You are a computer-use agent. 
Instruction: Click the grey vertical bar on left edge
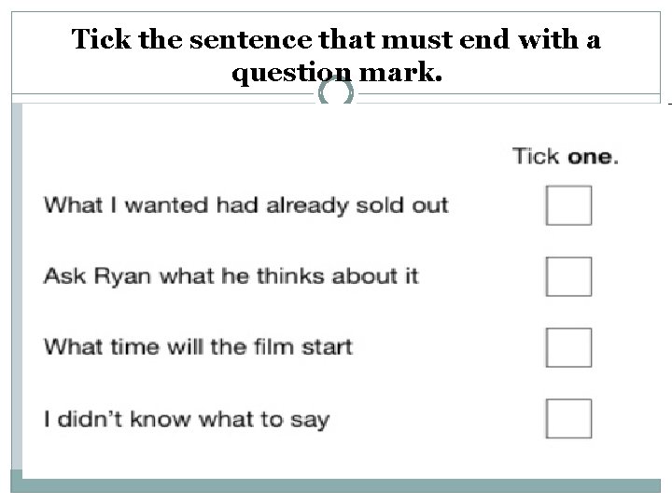(x=17, y=287)
